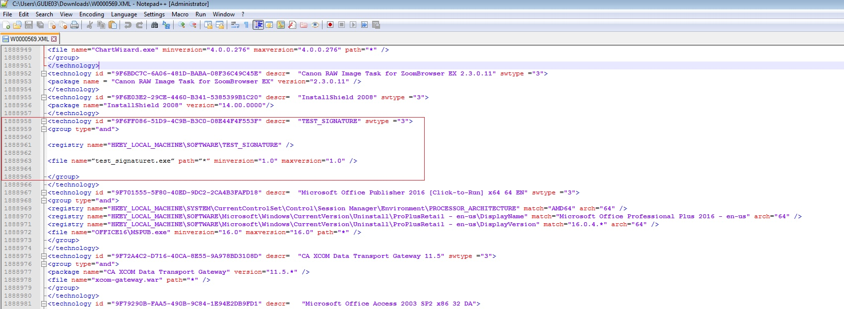Start macro recording with red dot icon

click(330, 25)
